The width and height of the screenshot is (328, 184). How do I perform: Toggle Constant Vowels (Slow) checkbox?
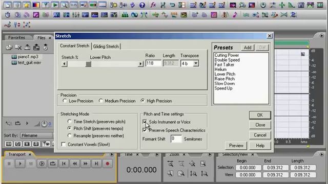pyautogui.click(x=64, y=144)
